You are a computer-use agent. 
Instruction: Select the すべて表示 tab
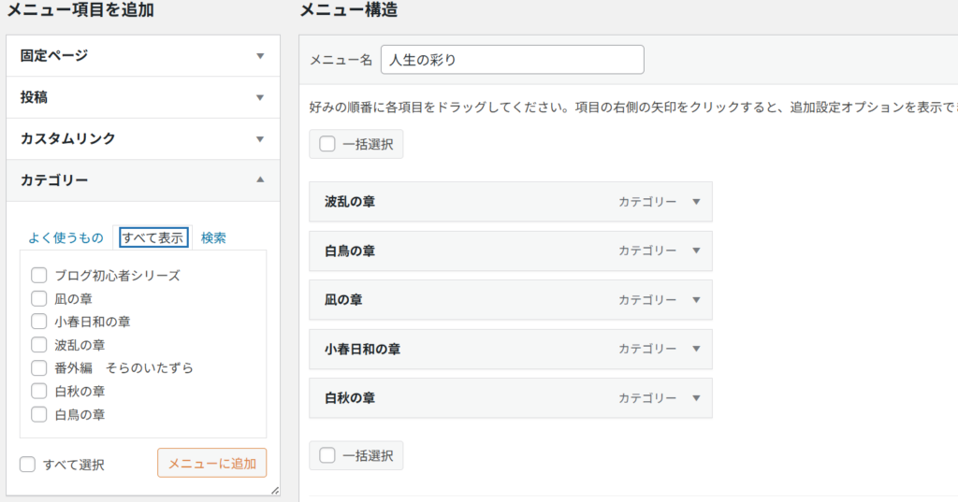pos(152,238)
